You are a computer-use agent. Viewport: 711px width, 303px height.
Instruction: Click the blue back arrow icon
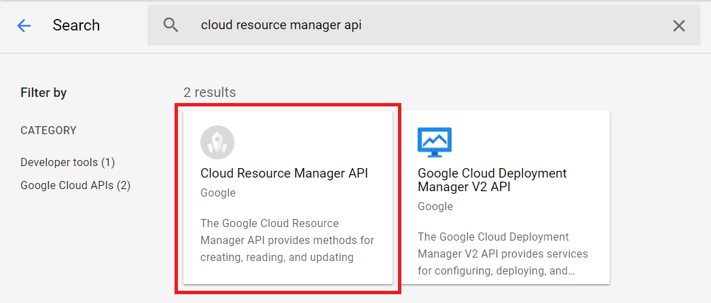click(24, 25)
